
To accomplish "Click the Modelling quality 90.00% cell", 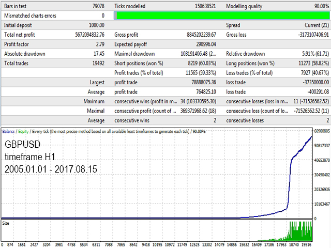I will 317,6.
